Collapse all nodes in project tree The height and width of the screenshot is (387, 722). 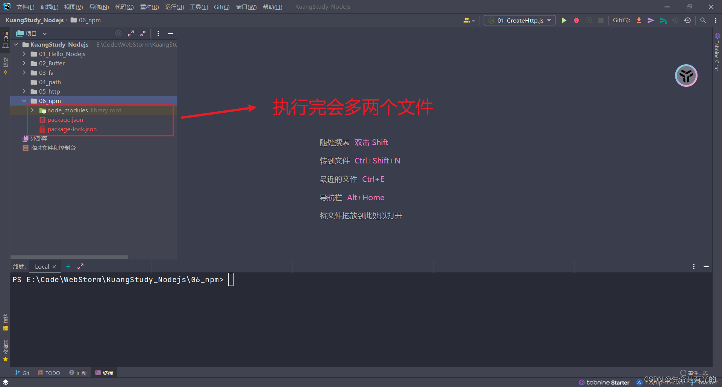(x=143, y=33)
